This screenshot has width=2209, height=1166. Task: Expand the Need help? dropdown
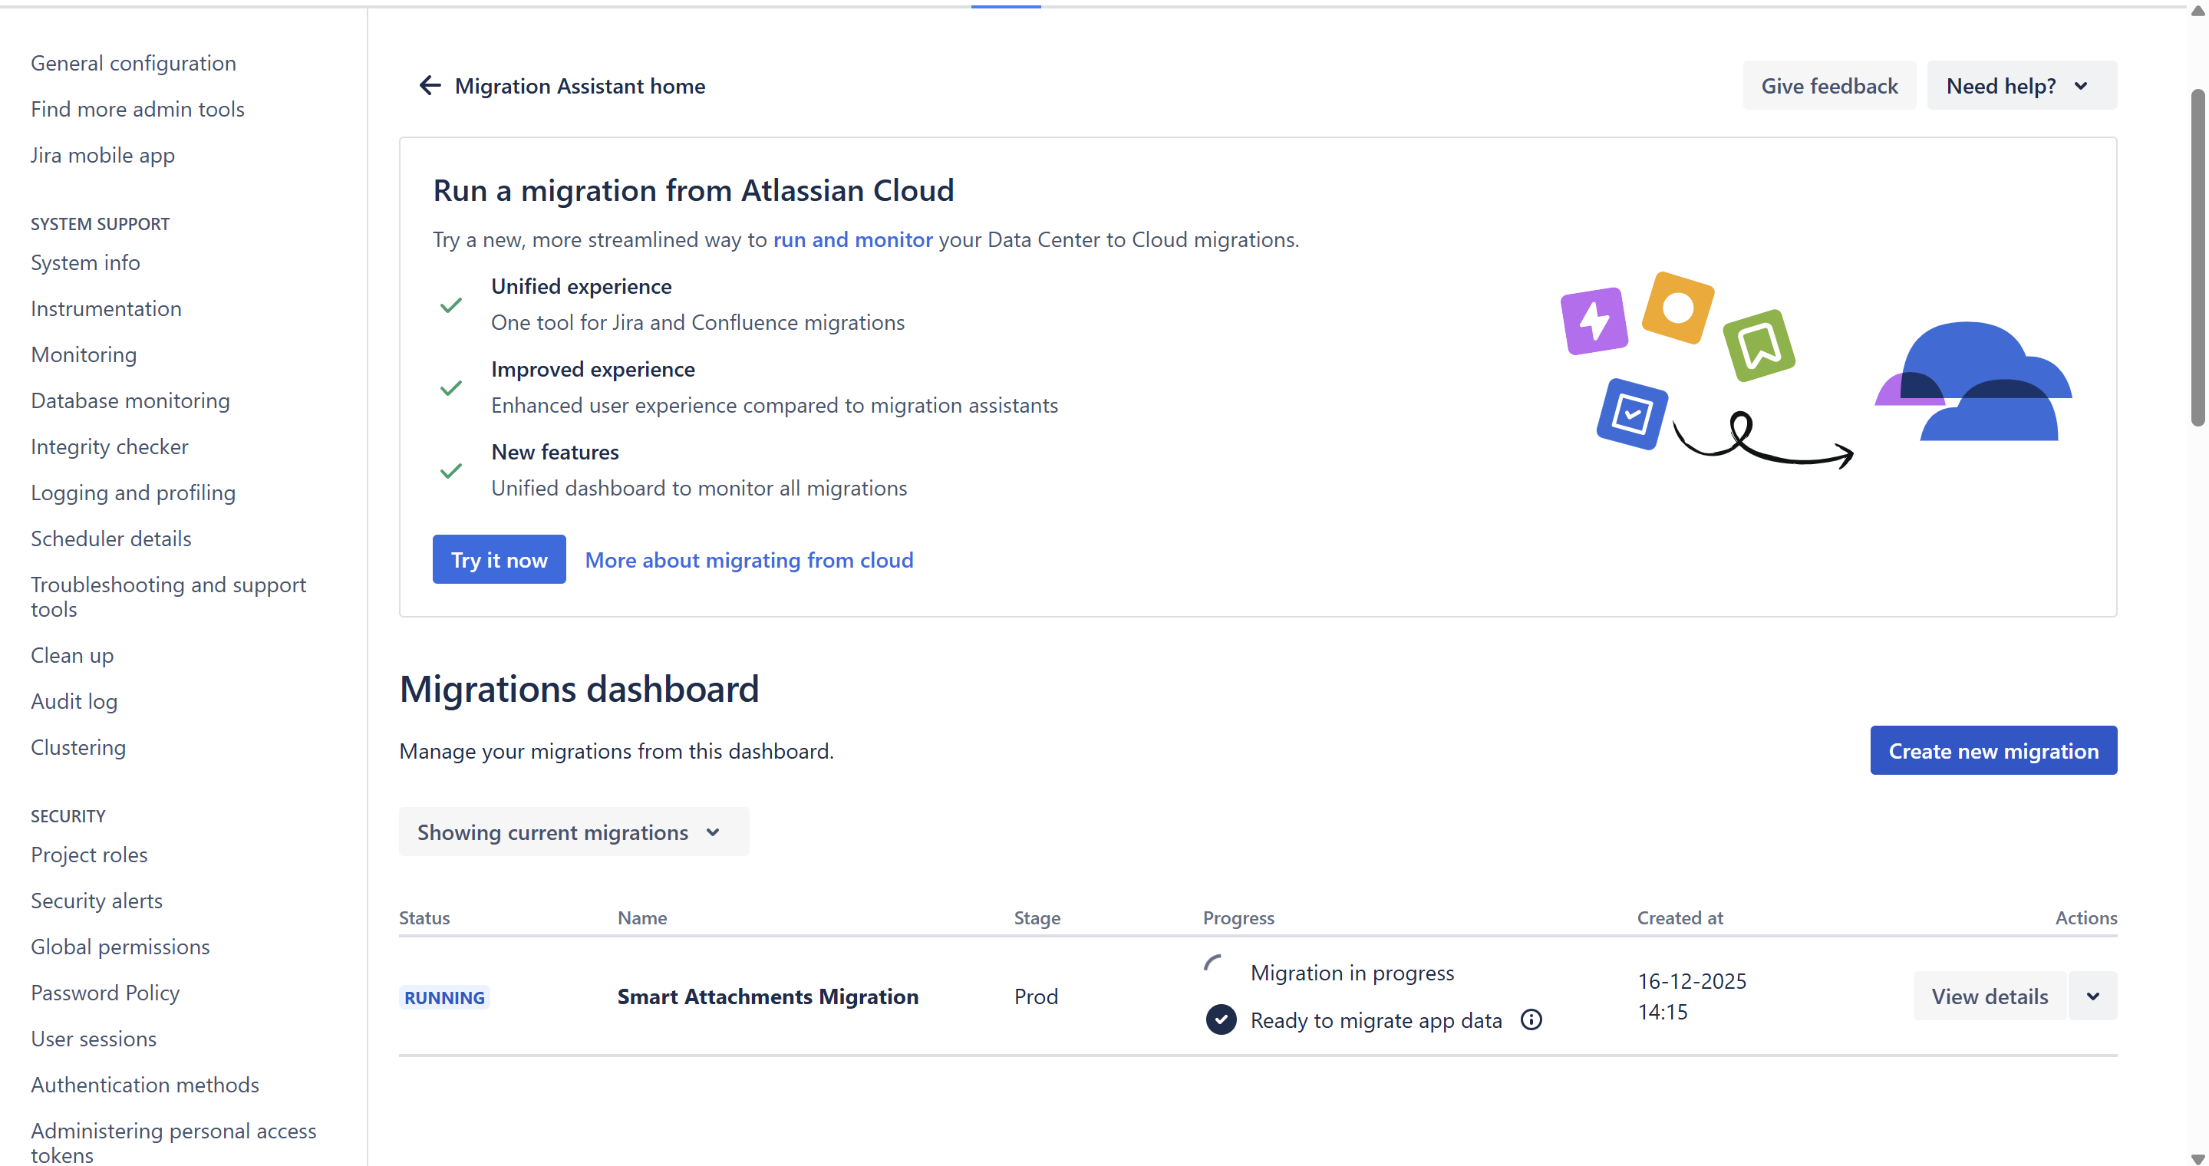pos(2020,86)
